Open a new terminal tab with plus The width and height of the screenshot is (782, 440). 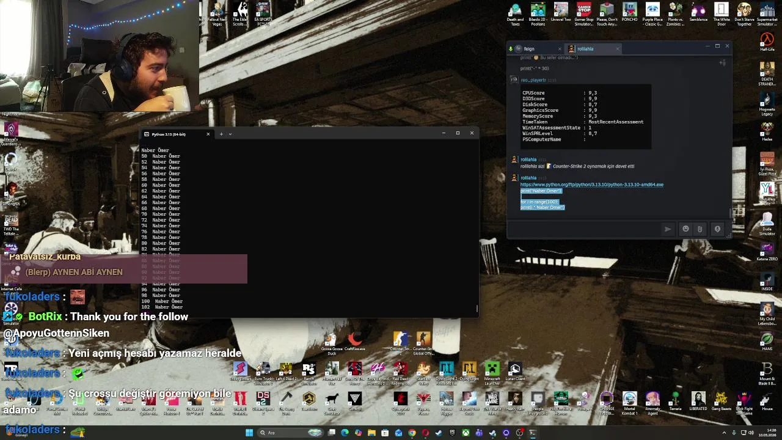(221, 134)
